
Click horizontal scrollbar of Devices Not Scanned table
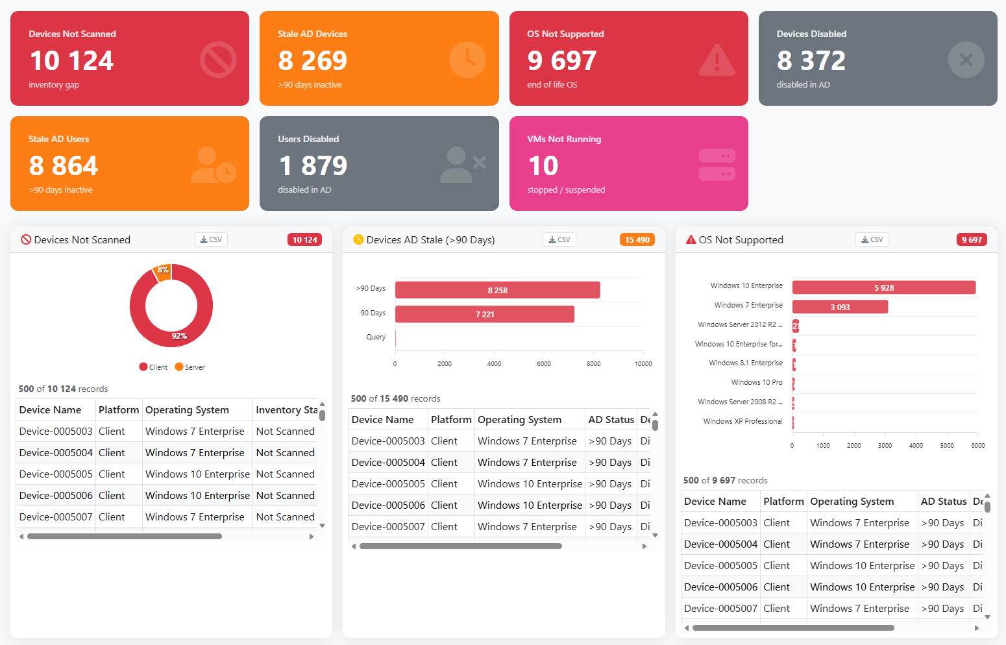pyautogui.click(x=125, y=537)
